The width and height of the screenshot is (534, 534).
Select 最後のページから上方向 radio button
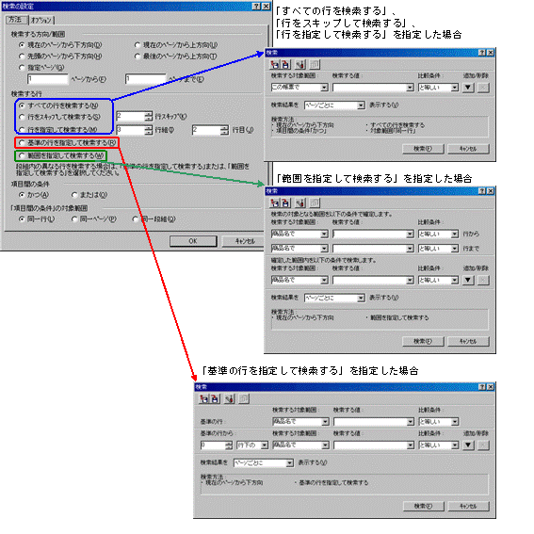pyautogui.click(x=138, y=56)
